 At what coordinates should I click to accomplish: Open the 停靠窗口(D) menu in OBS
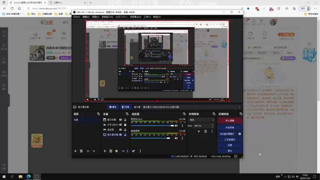point(107,17)
